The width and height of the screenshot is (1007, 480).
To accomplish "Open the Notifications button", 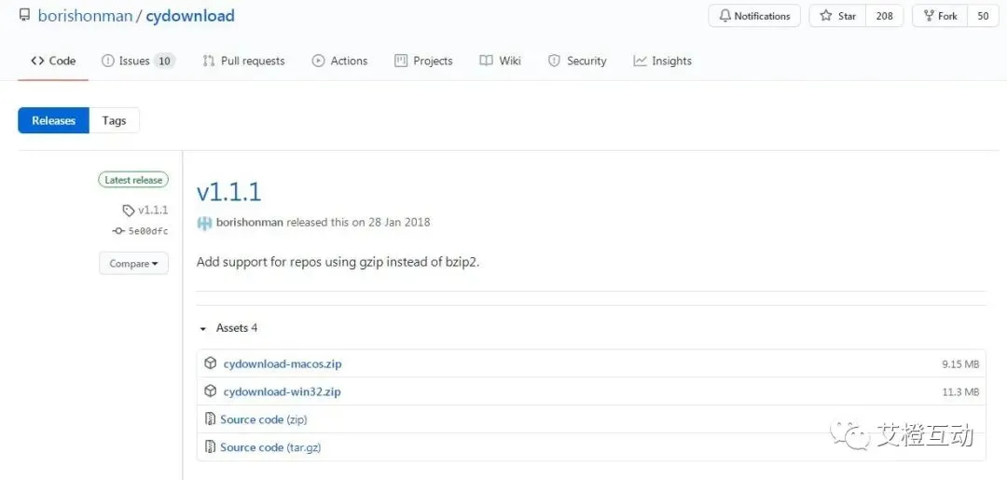I will [754, 16].
